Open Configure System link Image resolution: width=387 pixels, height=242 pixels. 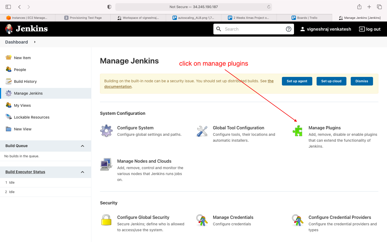coord(135,128)
